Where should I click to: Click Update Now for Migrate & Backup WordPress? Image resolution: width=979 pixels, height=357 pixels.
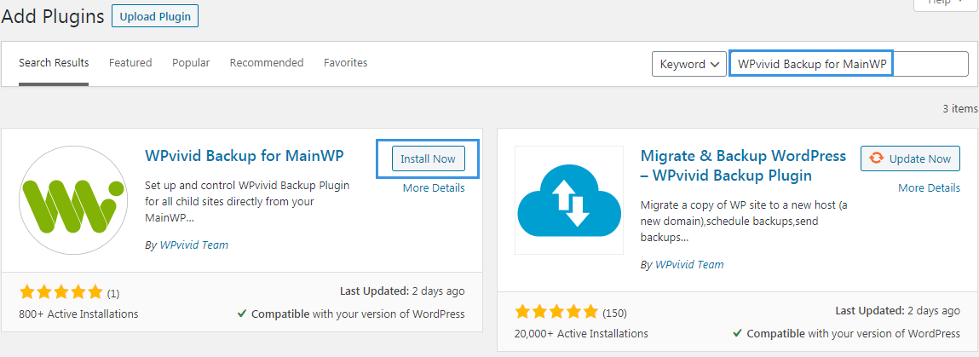pyautogui.click(x=910, y=159)
